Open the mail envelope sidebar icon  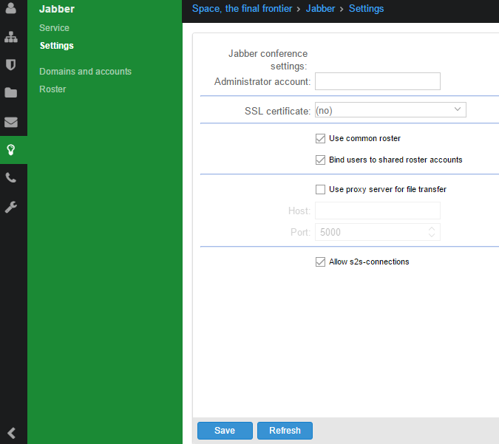point(11,122)
